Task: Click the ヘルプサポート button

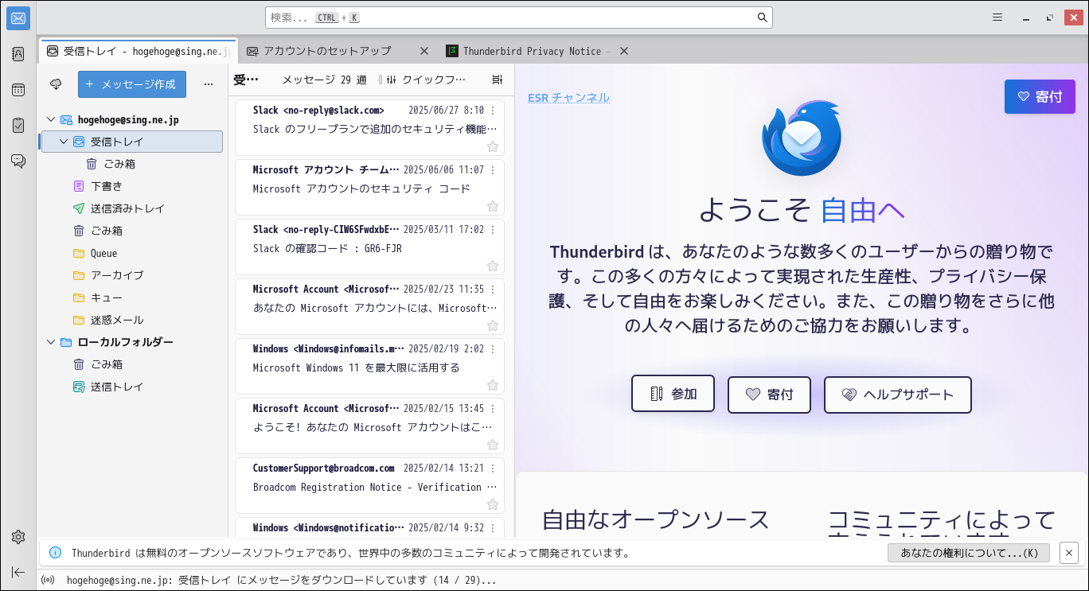Action: click(898, 395)
